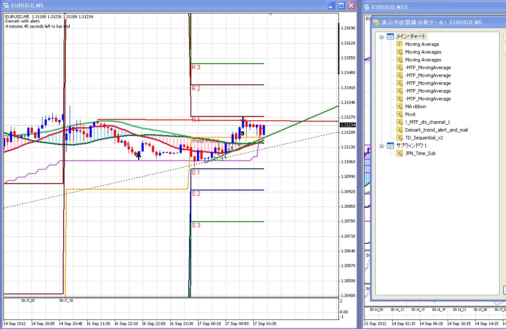Click the S 3 pivot level label
This screenshot has height=329, width=506.
[196, 225]
